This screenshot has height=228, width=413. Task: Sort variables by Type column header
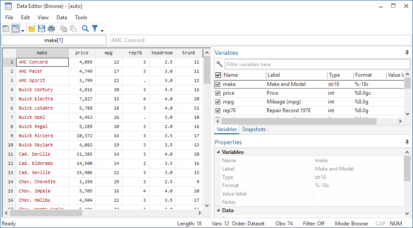[x=340, y=75]
